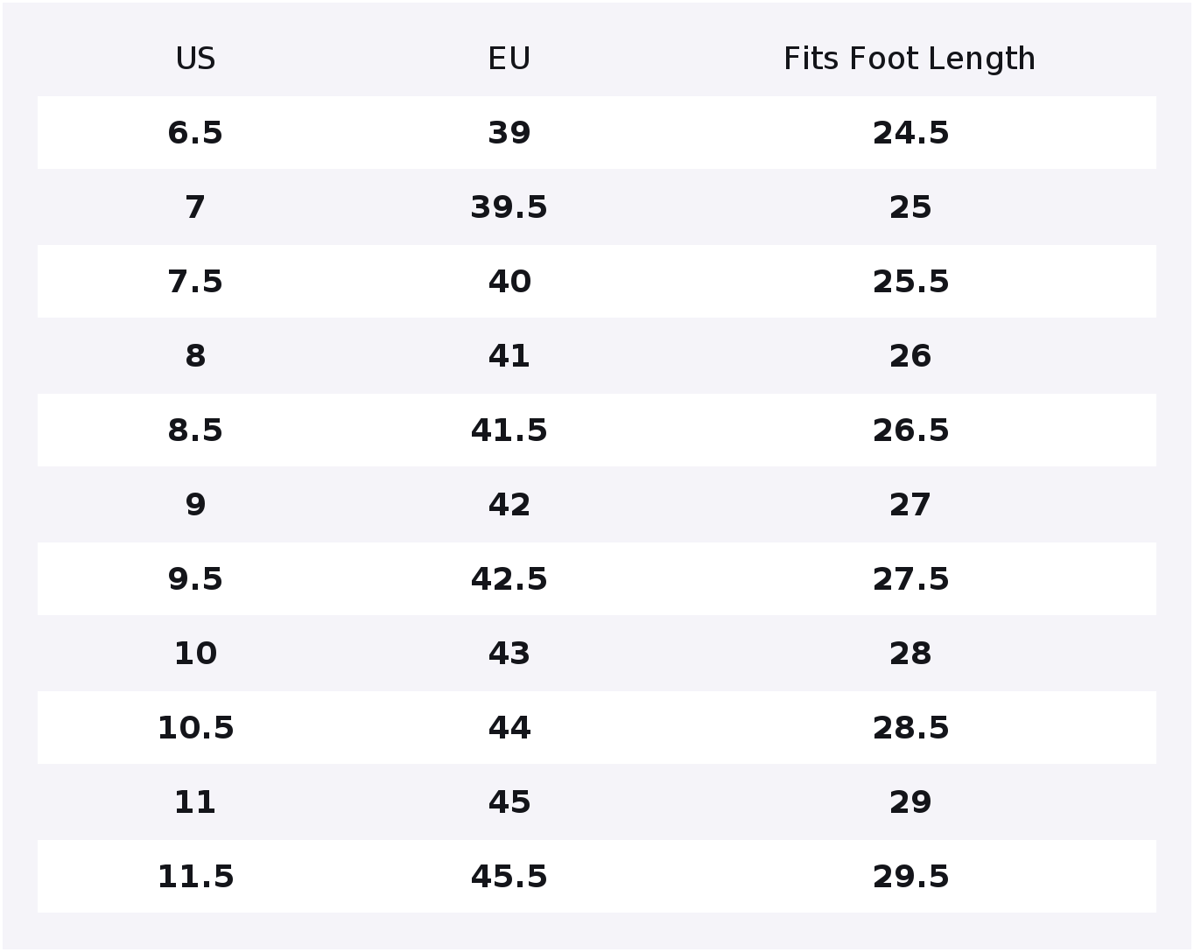
Task: Click the EU size 41.5 cell
Action: (509, 430)
